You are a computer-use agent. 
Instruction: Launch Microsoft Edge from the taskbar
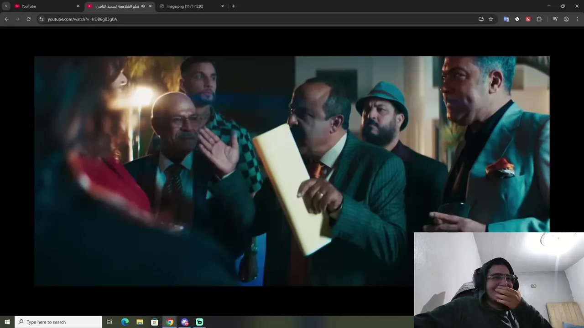[125, 322]
